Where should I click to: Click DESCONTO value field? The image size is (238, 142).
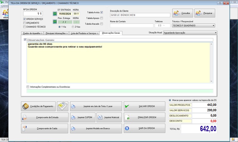(205, 121)
